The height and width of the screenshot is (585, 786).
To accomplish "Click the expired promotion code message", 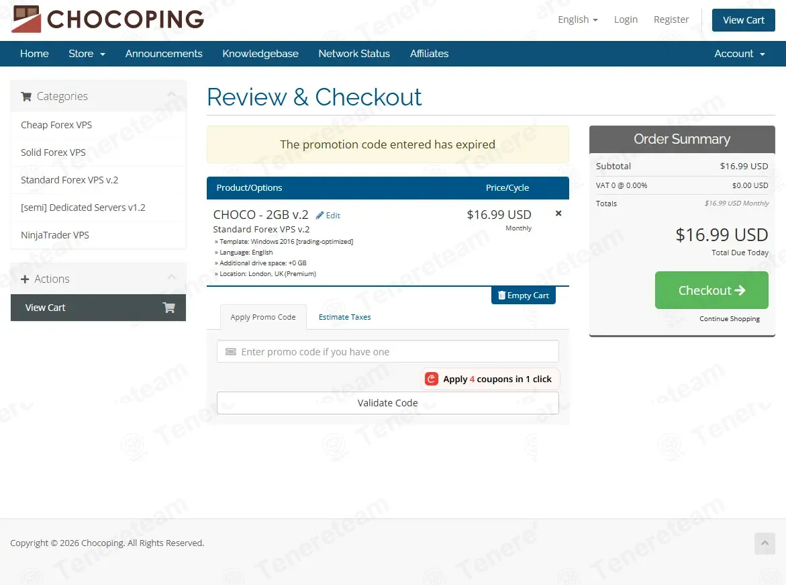I will pyautogui.click(x=387, y=144).
